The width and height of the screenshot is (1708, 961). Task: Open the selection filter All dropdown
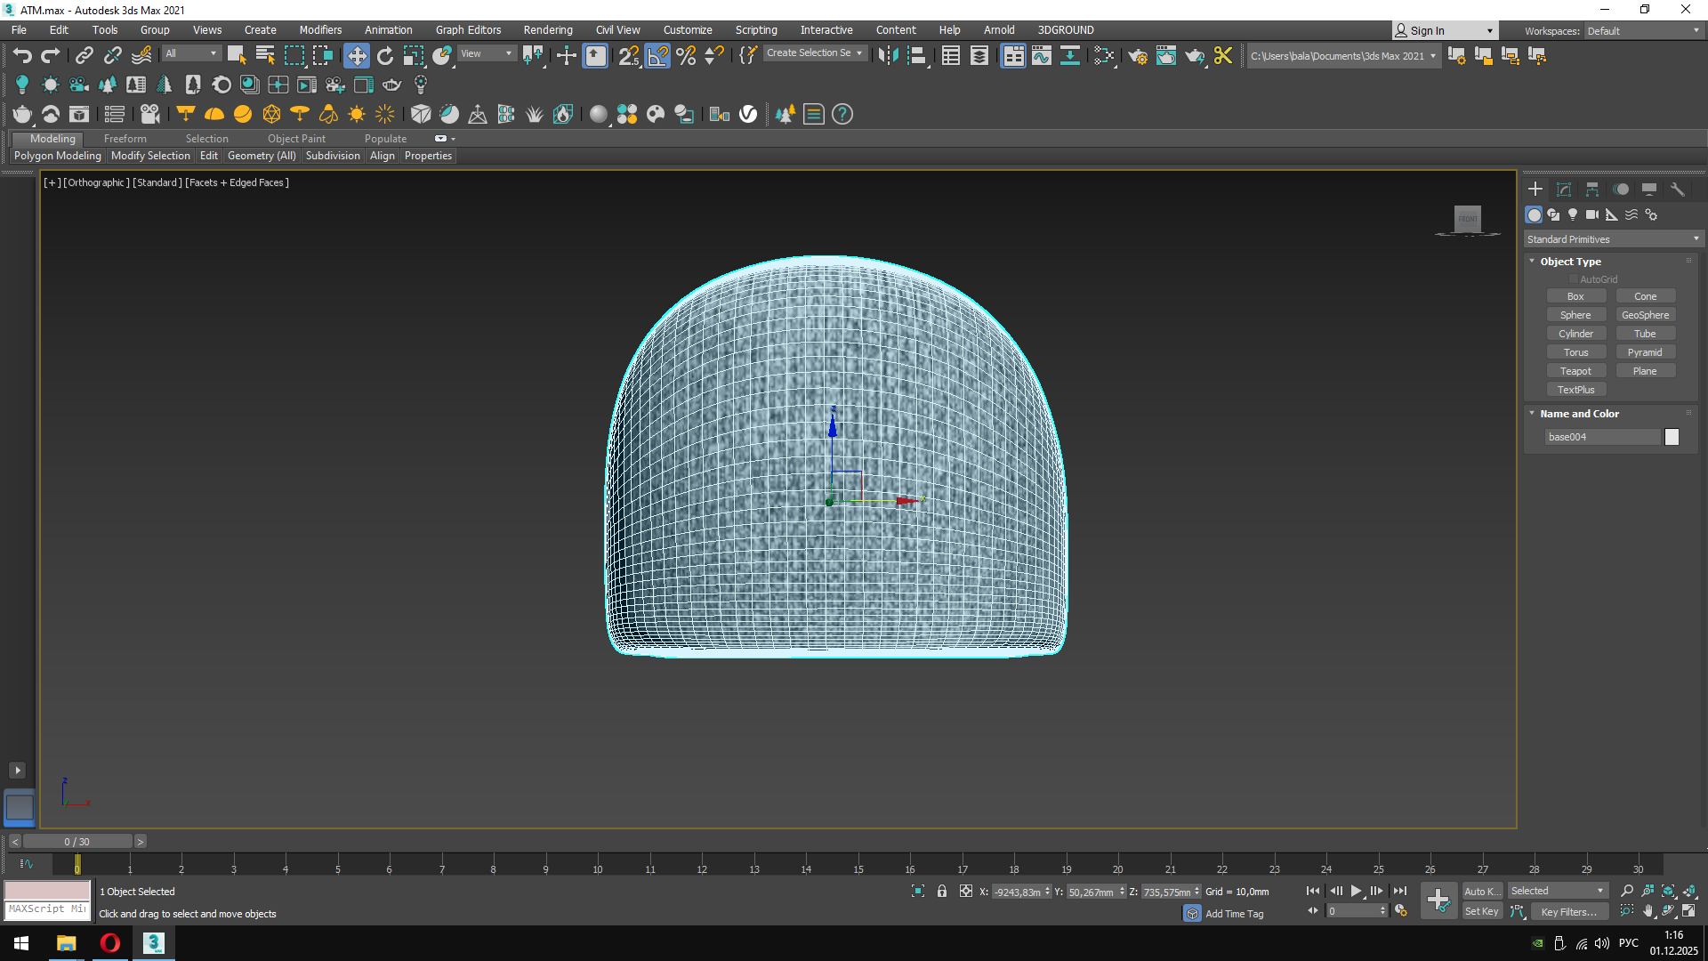point(191,53)
